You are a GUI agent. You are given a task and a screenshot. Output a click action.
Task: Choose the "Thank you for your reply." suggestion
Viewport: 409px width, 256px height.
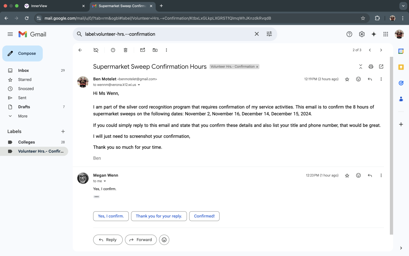coord(159,216)
